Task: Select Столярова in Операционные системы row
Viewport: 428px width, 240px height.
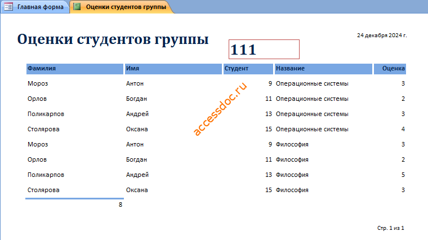Action: pos(43,129)
